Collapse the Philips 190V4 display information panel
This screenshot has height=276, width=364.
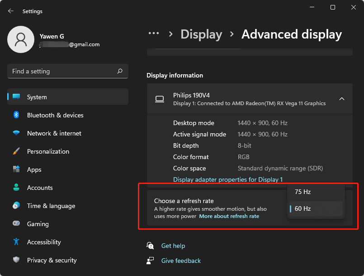click(342, 99)
